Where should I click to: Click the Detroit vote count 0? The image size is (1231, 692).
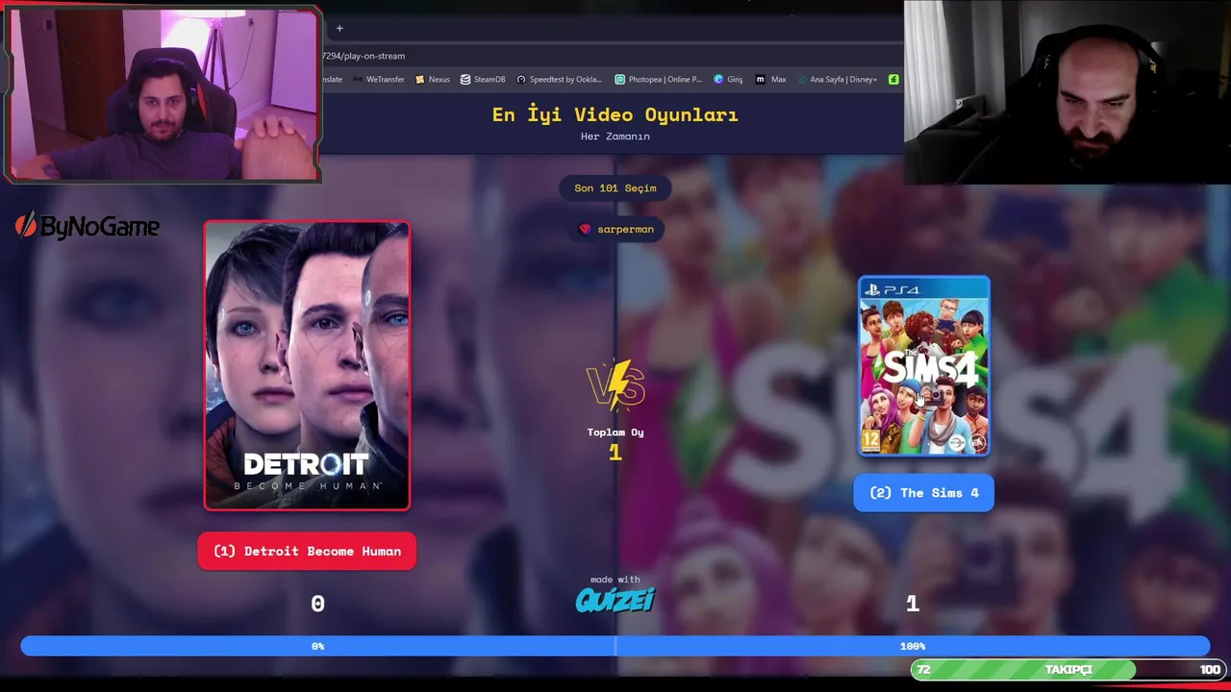coord(317,604)
